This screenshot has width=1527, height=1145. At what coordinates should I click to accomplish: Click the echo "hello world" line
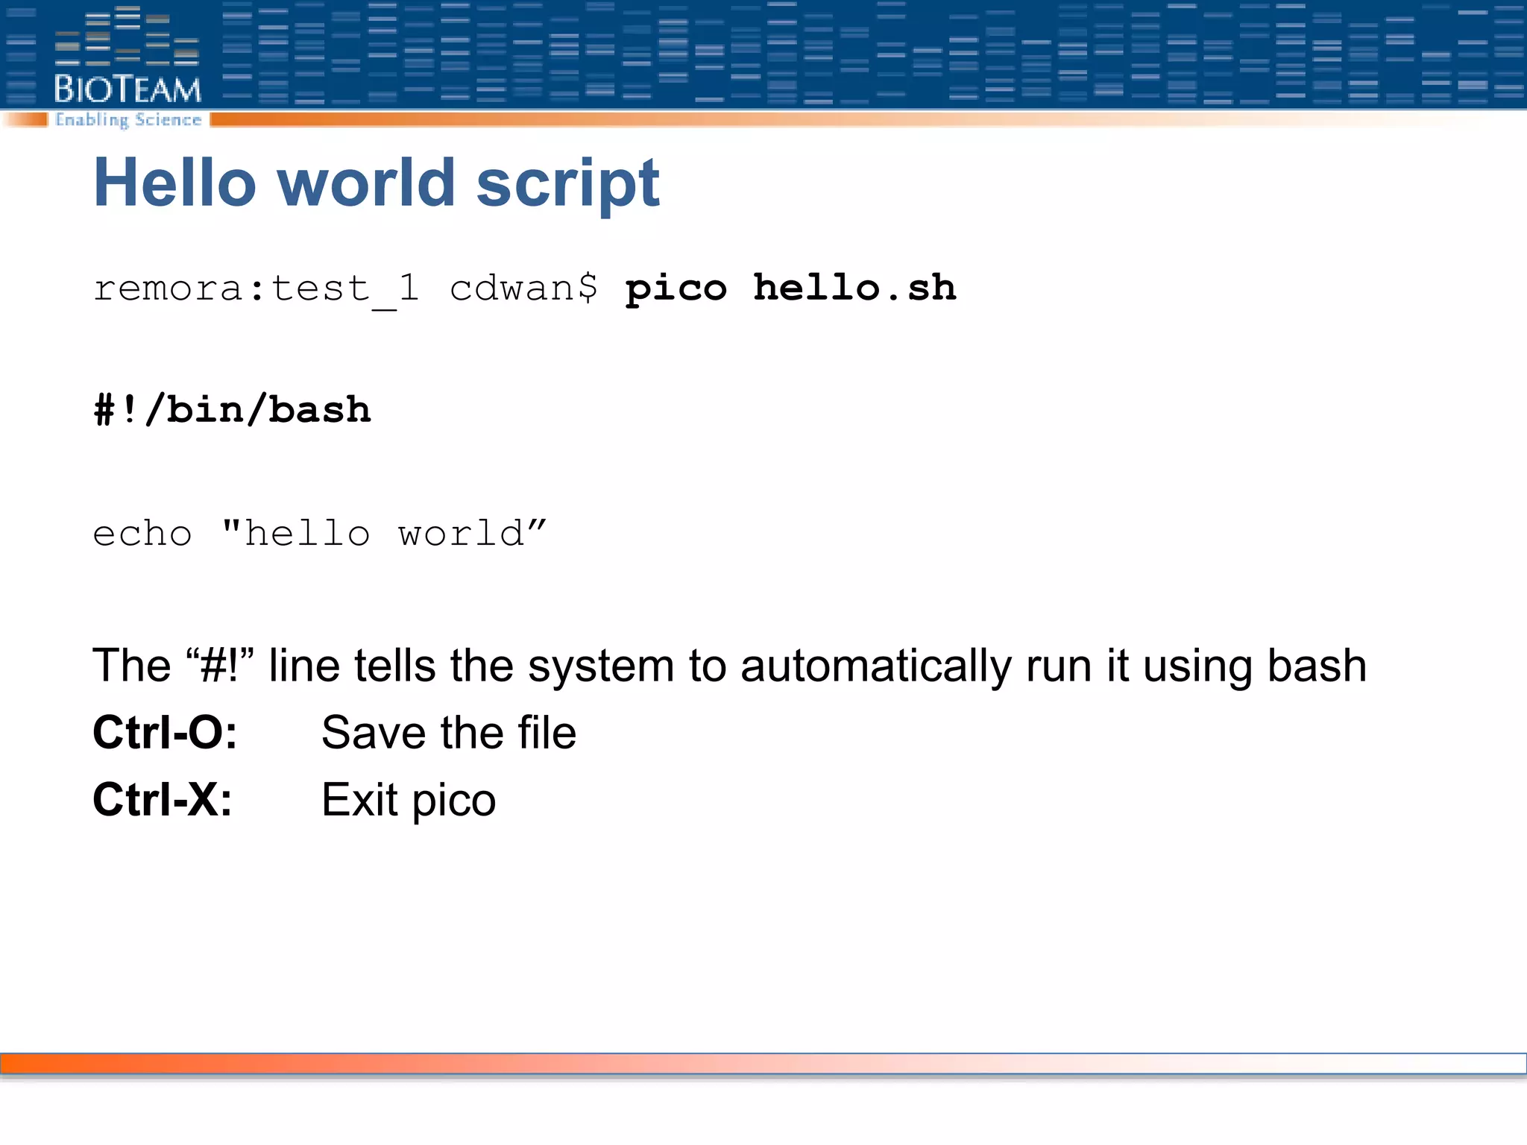click(x=319, y=534)
